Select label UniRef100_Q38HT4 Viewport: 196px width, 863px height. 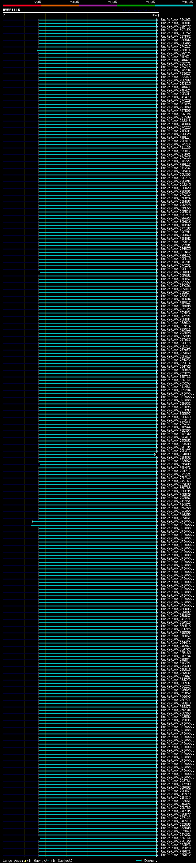coord(176,50)
